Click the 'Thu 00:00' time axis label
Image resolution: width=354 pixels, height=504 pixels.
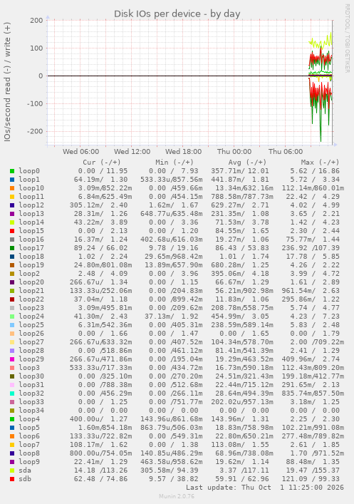(234, 151)
